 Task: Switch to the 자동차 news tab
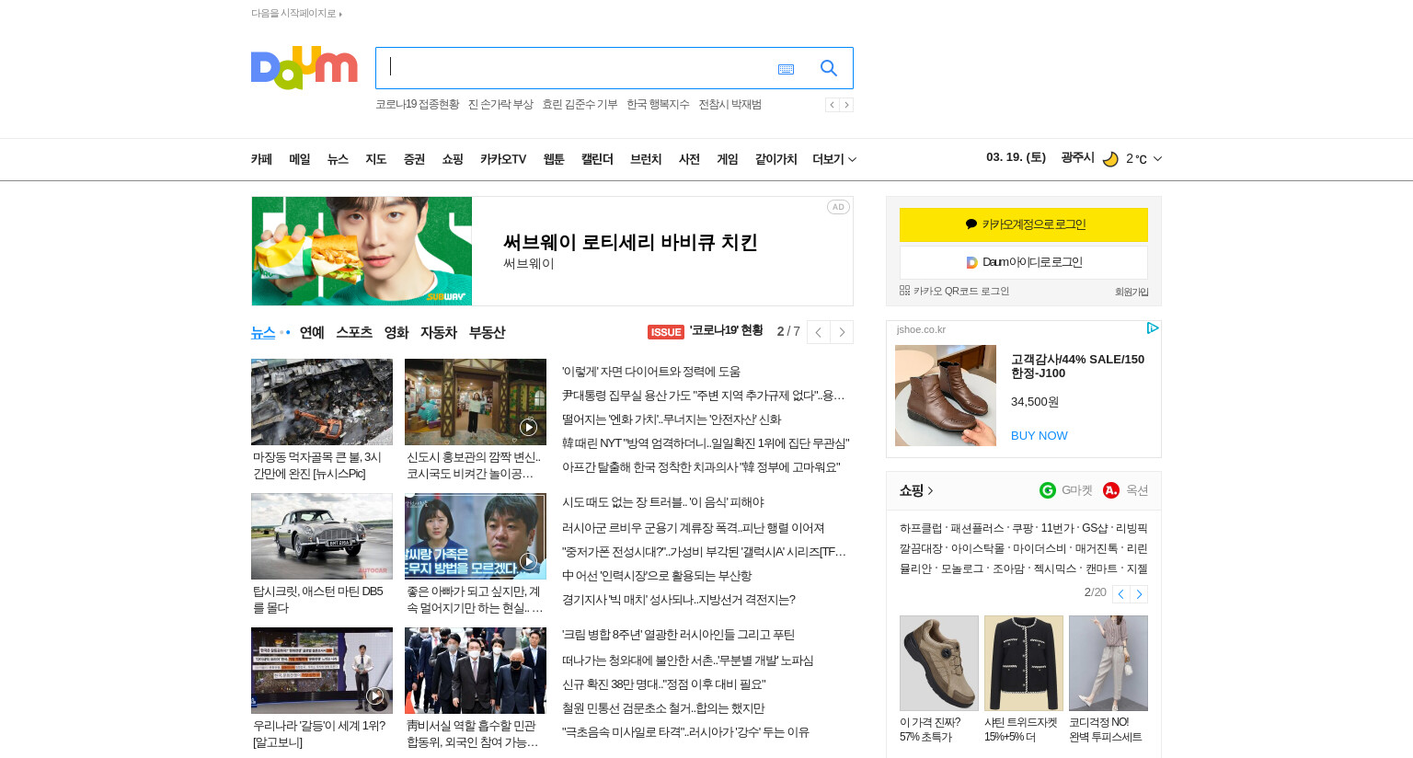pyautogui.click(x=439, y=332)
